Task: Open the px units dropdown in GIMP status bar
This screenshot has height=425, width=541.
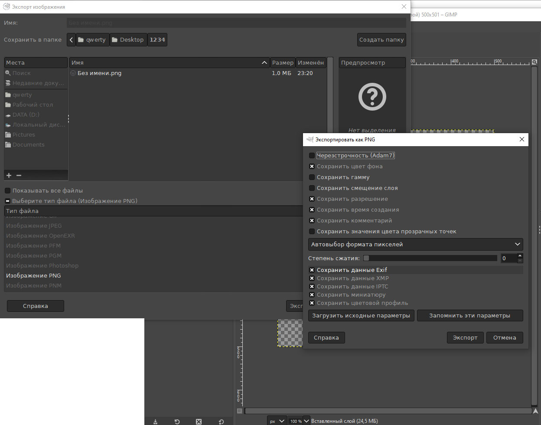Action: [x=277, y=421]
